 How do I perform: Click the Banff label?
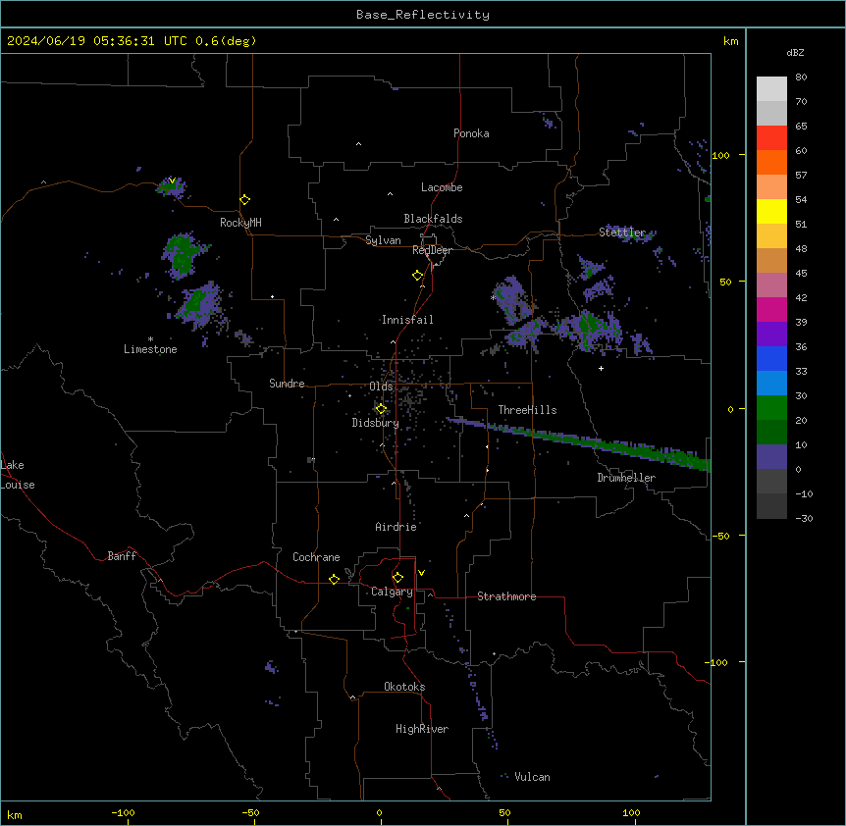click(122, 556)
